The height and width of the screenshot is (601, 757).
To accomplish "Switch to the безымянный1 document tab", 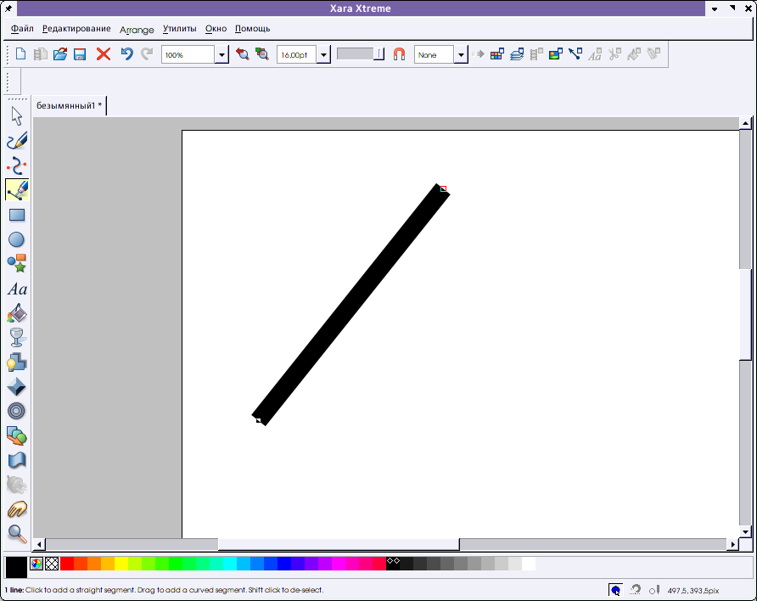I will click(x=69, y=106).
